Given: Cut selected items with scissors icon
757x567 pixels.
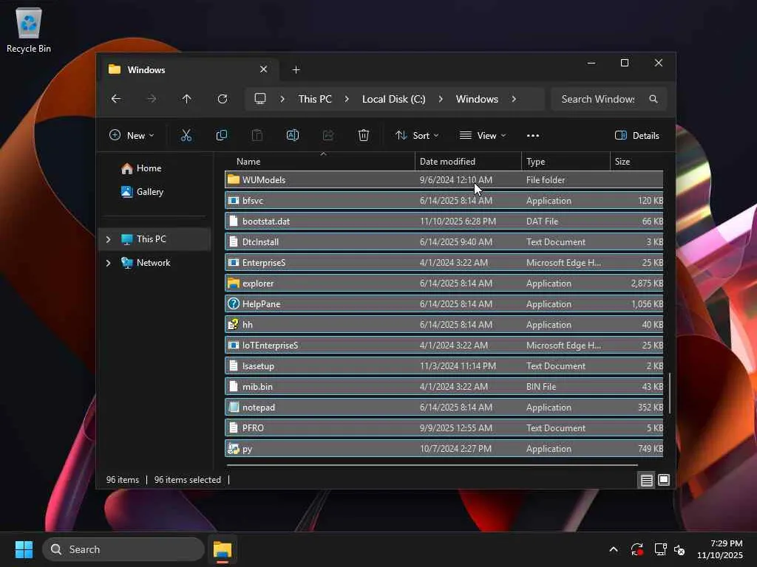Looking at the screenshot, I should (x=186, y=136).
